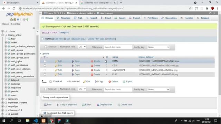Expand the + Options link
Image resolution: width=221 pixels, height=124 pixels.
coord(45,54)
